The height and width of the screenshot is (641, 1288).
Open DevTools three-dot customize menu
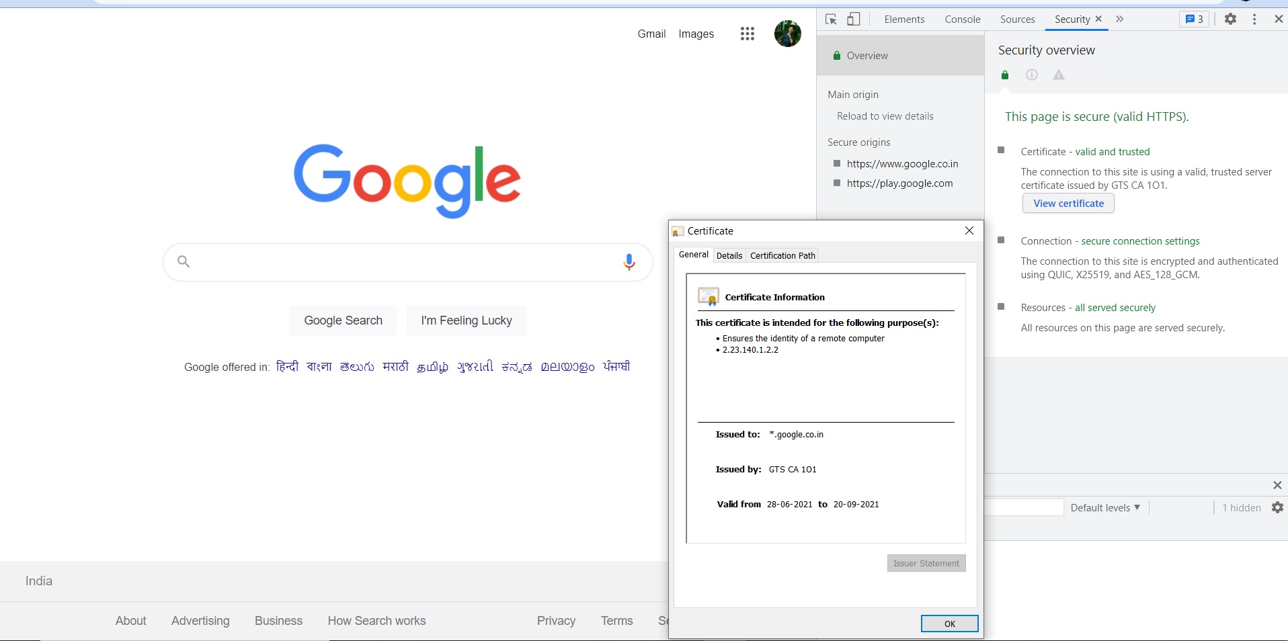point(1254,19)
